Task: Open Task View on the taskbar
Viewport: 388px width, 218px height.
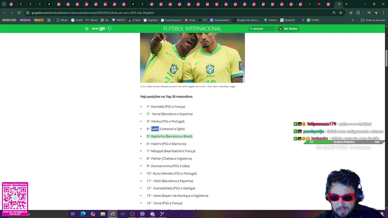Action: 73,214
